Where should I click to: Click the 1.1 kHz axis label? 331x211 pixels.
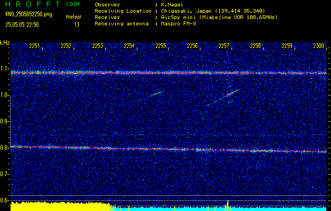coord(4,69)
